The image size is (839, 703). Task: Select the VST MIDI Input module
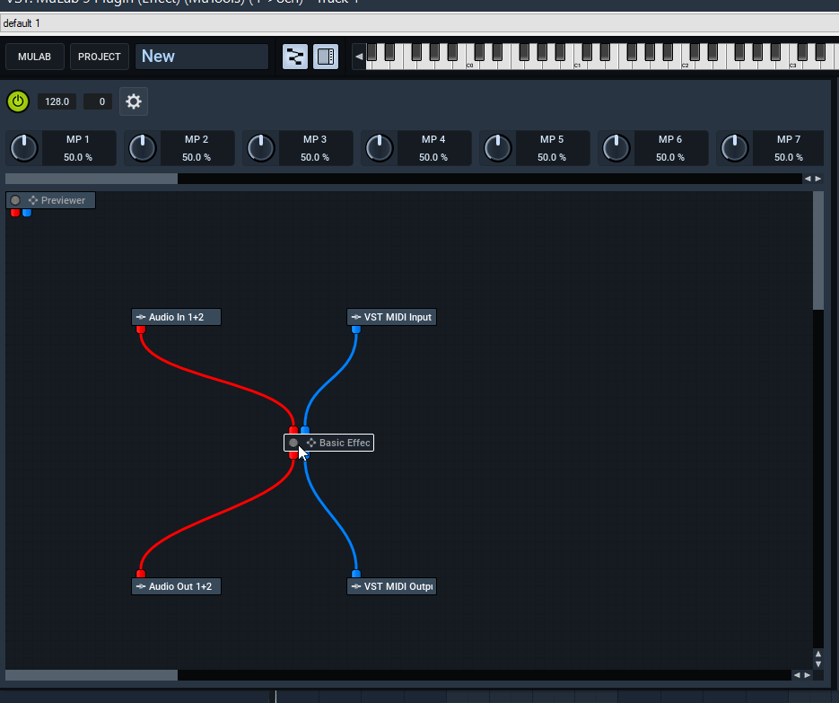[x=391, y=317]
